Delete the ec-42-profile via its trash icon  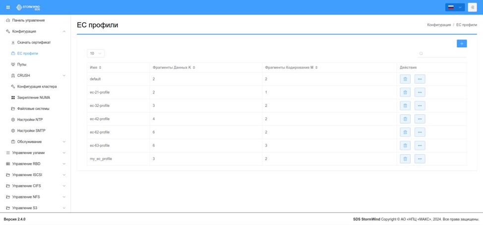click(x=405, y=119)
